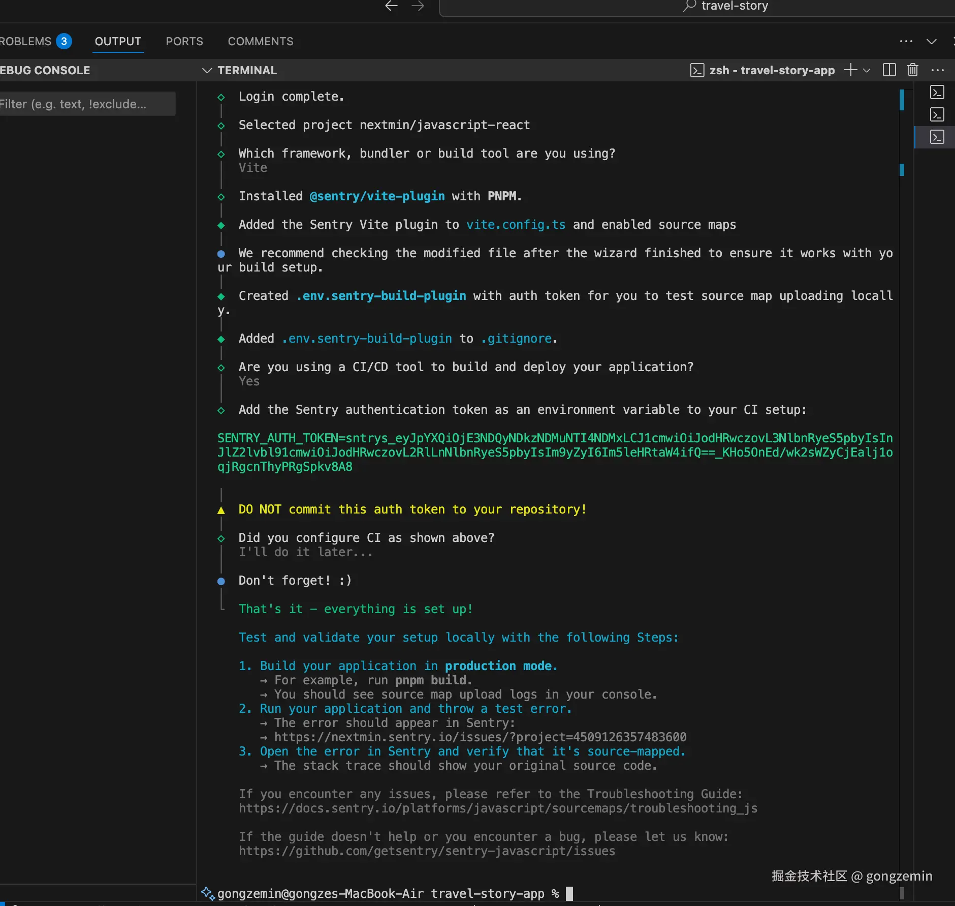Split the terminal
The image size is (955, 906).
click(889, 70)
